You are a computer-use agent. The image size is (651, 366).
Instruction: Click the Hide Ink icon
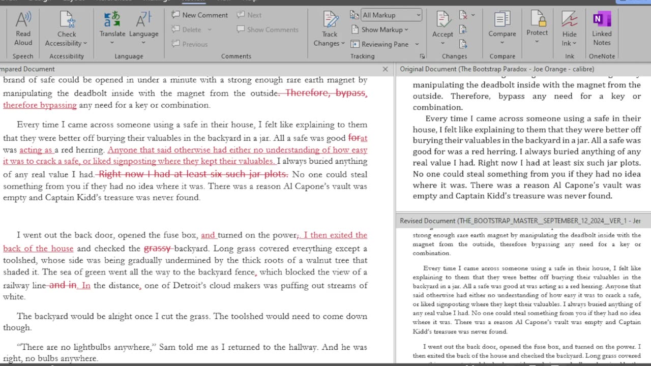(570, 19)
